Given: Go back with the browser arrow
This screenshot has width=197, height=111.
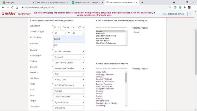Looking at the screenshot, I should [x=3, y=7].
